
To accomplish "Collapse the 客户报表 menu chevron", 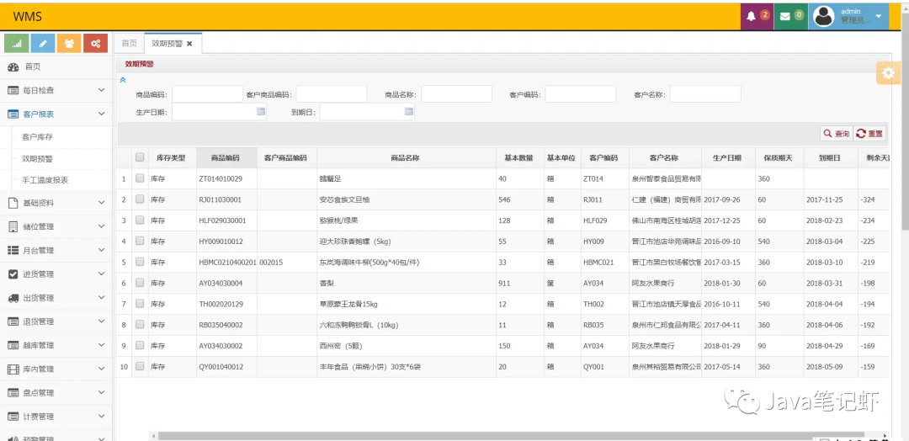I will [x=102, y=114].
